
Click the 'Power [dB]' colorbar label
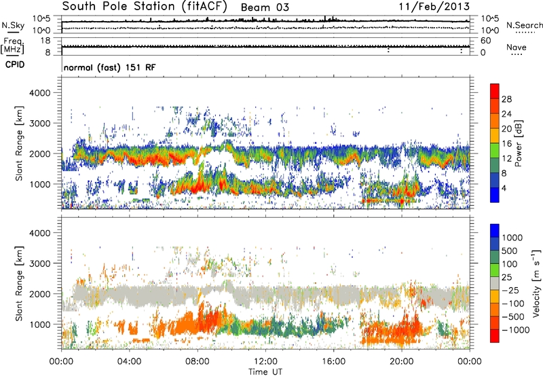pyautogui.click(x=518, y=143)
